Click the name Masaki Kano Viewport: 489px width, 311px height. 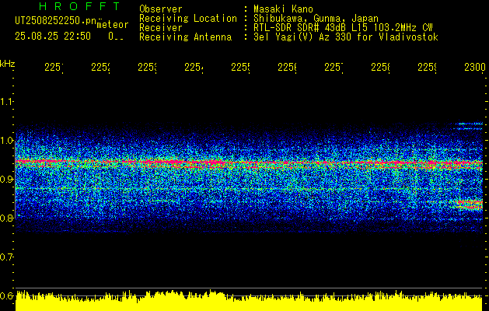(284, 9)
